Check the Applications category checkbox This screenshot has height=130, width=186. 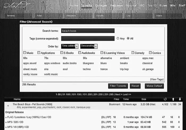pyautogui.click(x=39, y=53)
